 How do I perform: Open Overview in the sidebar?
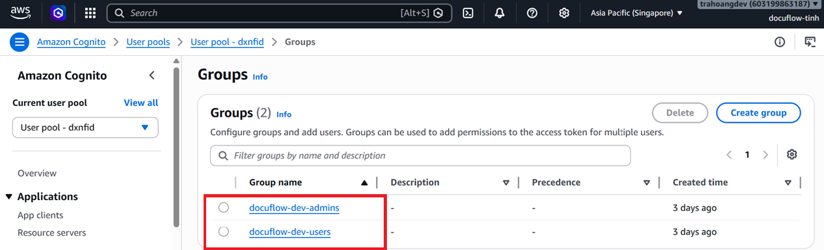[x=37, y=173]
